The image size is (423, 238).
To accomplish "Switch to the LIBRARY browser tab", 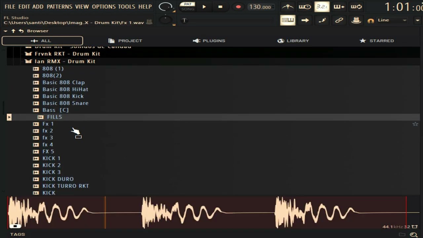I will 293,41.
